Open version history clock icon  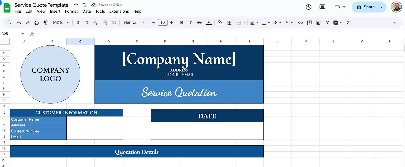[308, 7]
